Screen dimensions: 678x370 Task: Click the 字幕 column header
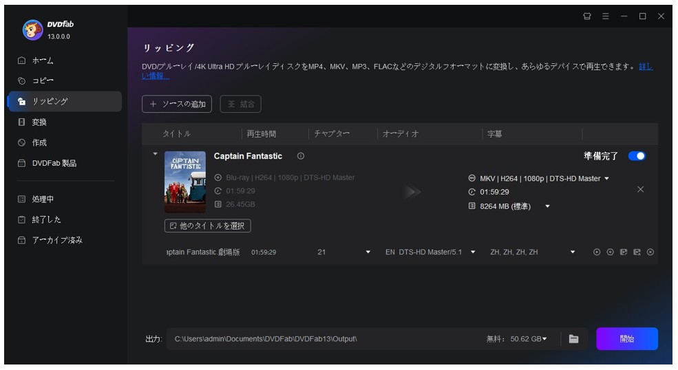[x=495, y=134]
